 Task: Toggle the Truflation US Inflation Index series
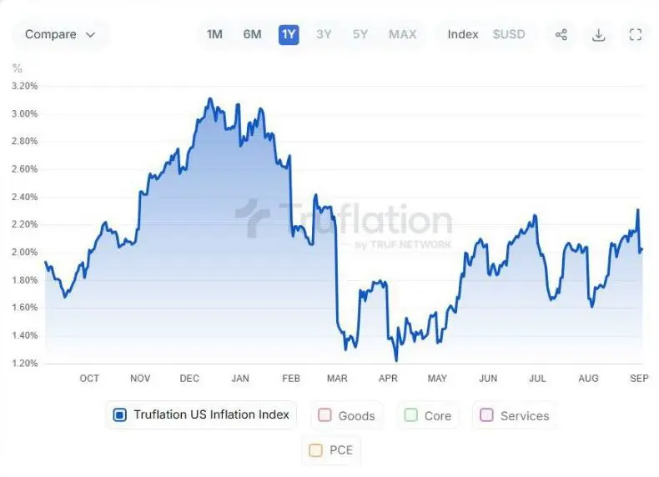[x=119, y=414]
